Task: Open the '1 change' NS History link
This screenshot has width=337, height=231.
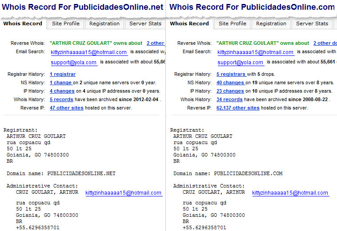Action: coord(61,82)
